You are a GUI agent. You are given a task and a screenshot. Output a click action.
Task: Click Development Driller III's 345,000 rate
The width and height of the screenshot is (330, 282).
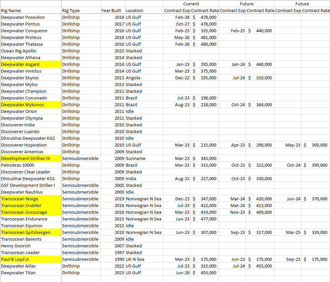point(204,159)
